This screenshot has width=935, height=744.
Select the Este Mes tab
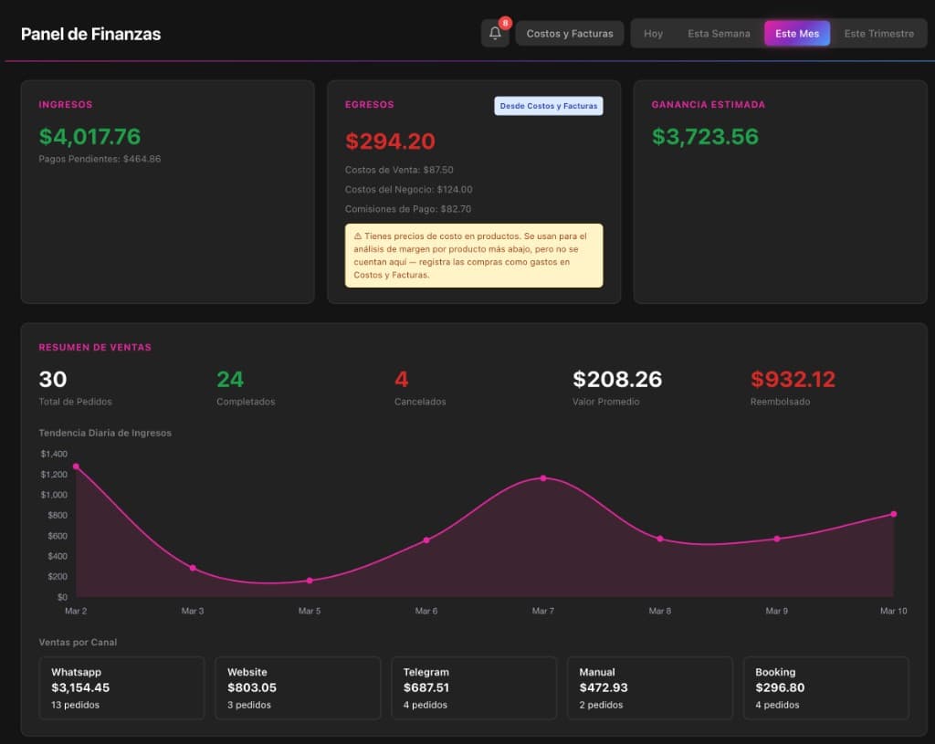coord(796,33)
